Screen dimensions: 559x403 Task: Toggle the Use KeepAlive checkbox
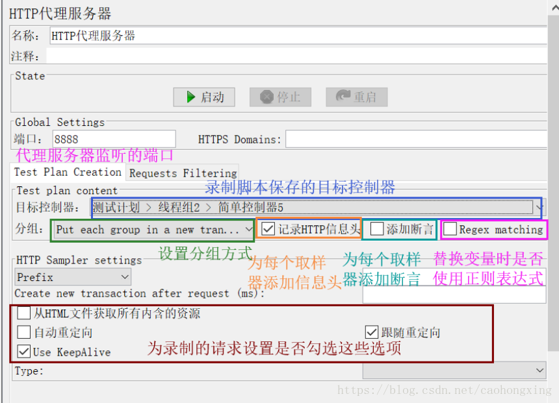[24, 351]
